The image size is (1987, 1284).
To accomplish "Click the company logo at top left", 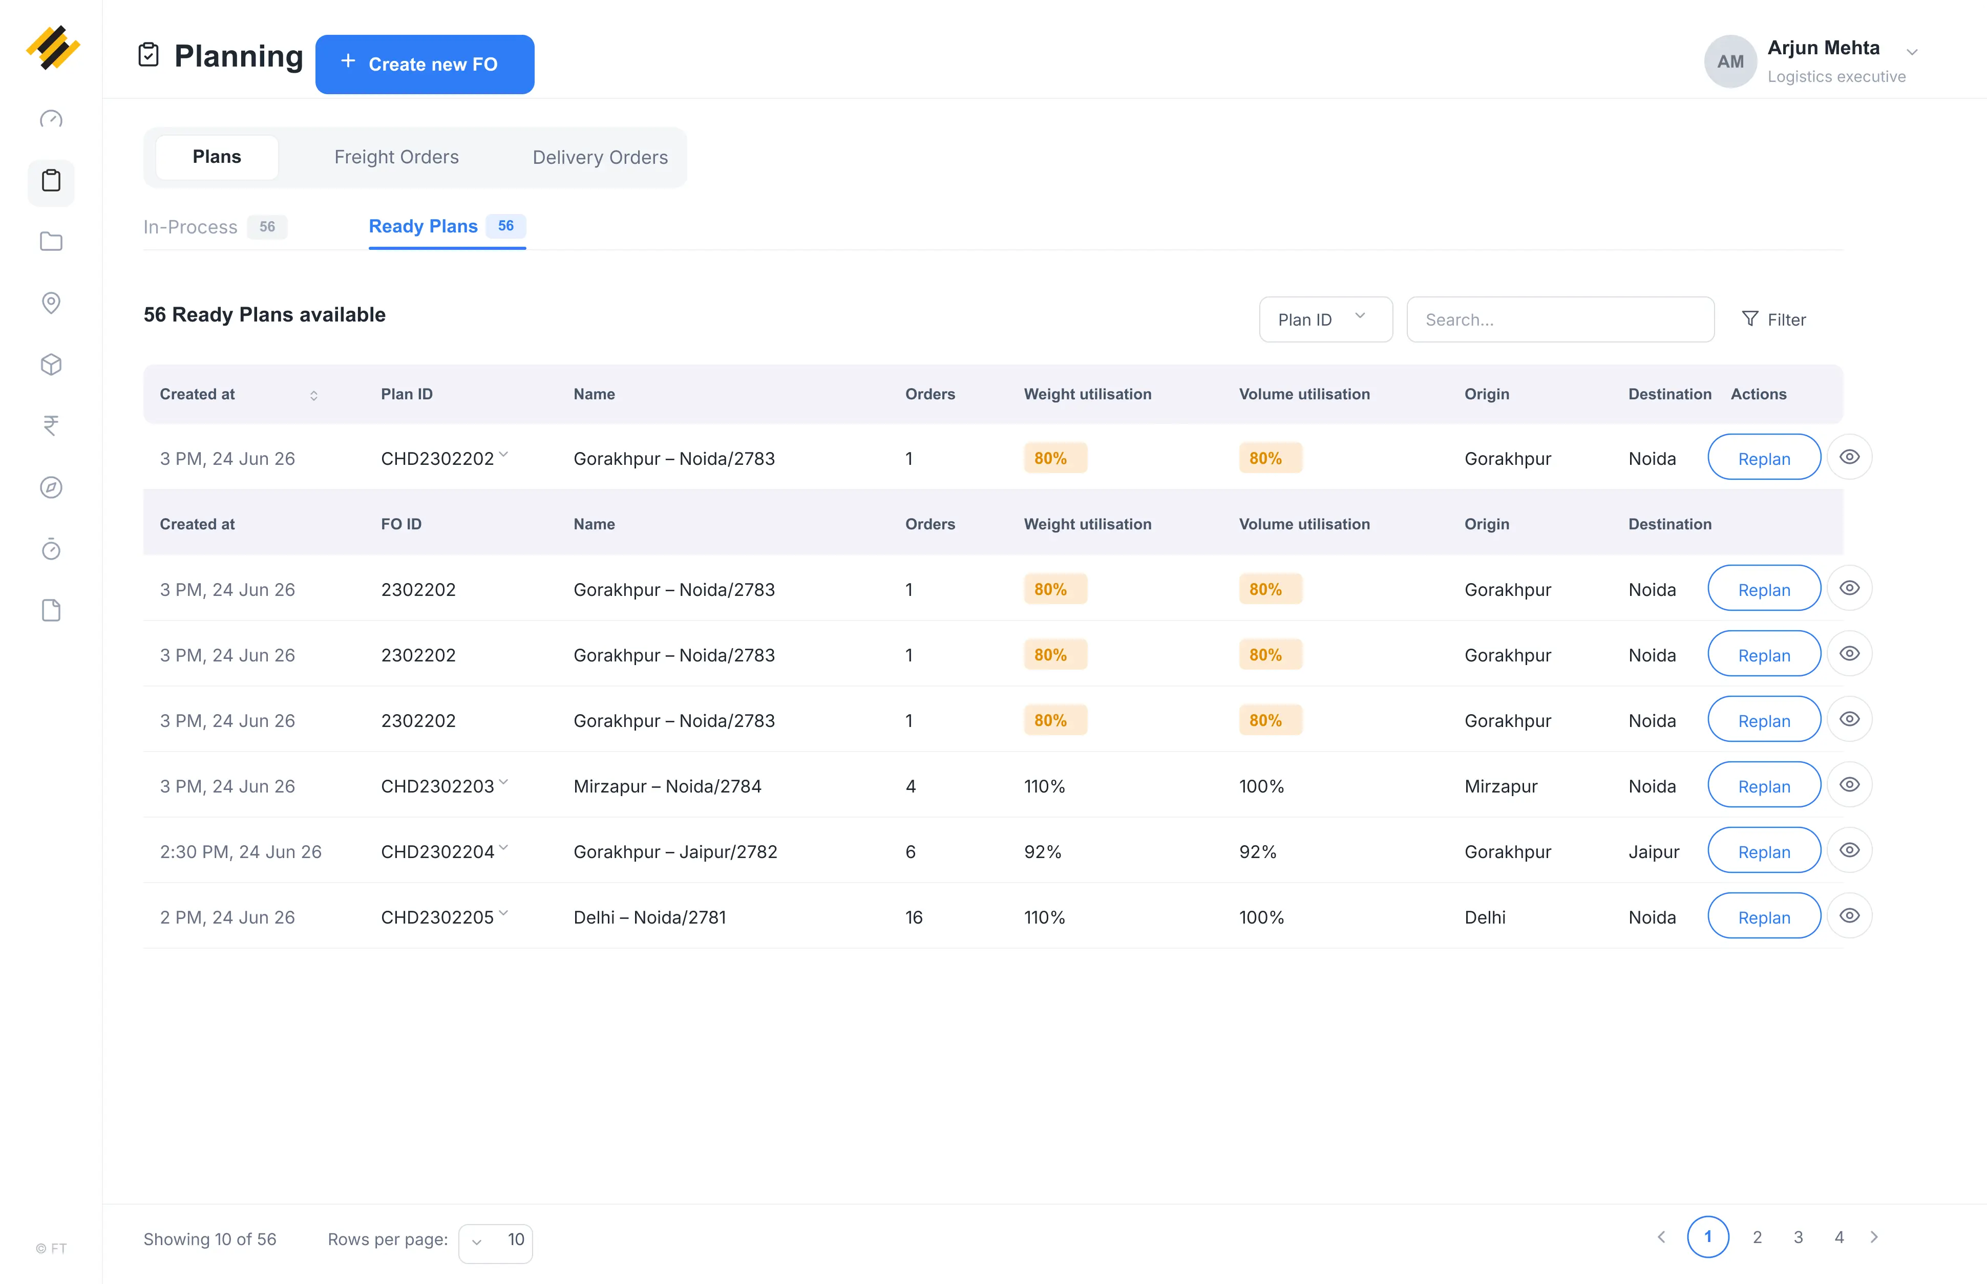I will point(53,48).
